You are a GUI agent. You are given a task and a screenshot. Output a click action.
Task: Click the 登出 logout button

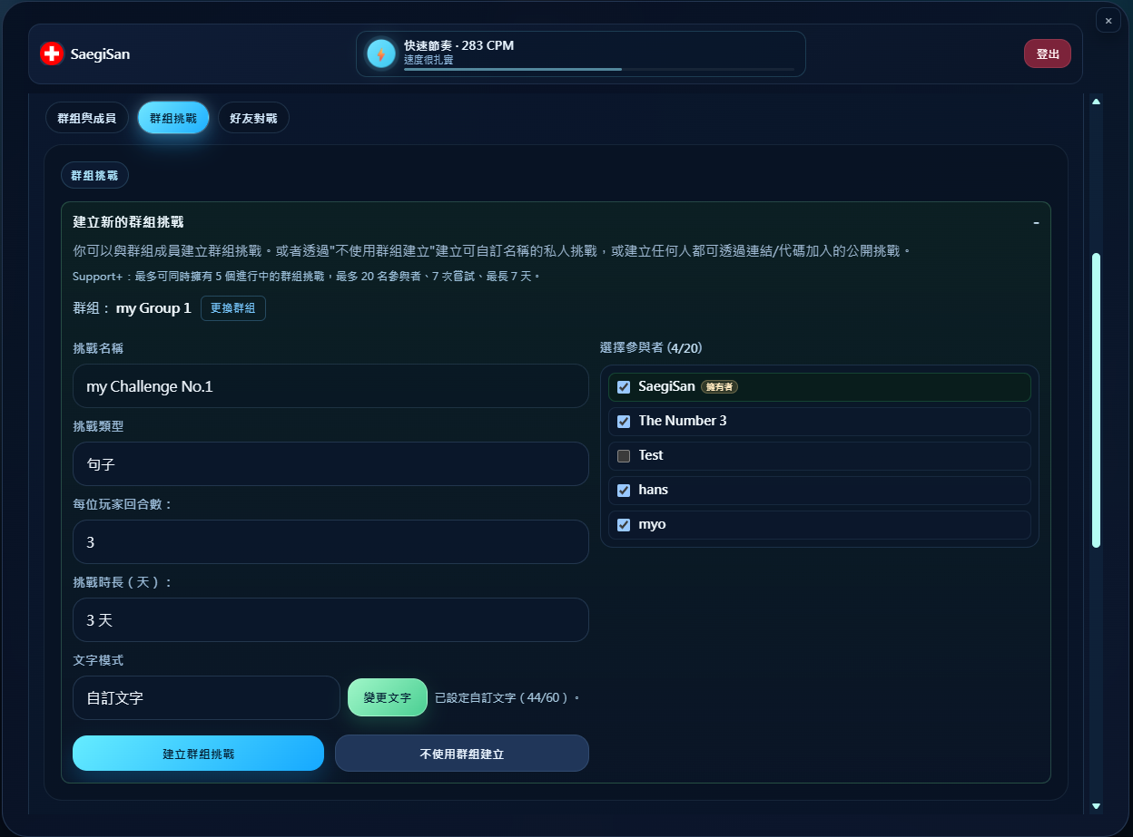pyautogui.click(x=1048, y=54)
